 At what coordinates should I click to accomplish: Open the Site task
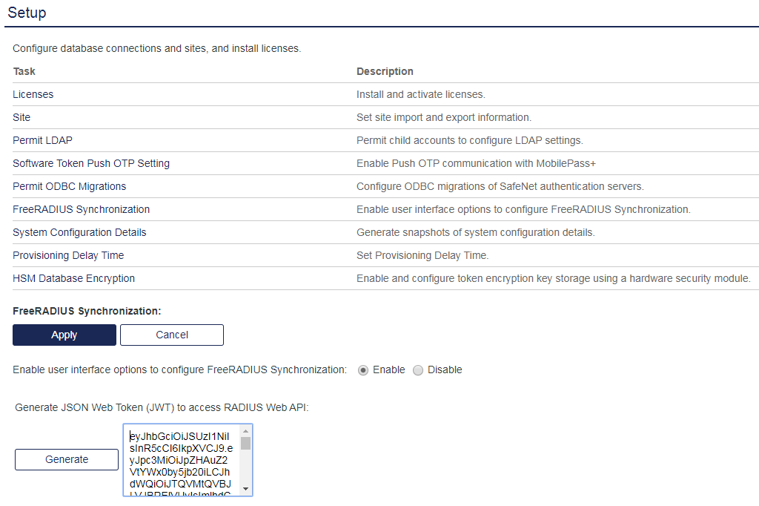click(x=21, y=117)
